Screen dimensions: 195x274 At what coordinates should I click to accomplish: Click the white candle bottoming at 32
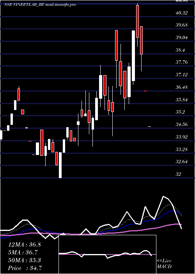(60, 165)
